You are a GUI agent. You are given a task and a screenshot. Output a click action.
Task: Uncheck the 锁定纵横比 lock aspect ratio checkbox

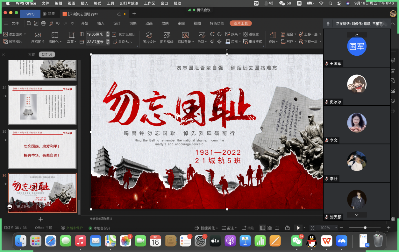(x=114, y=34)
